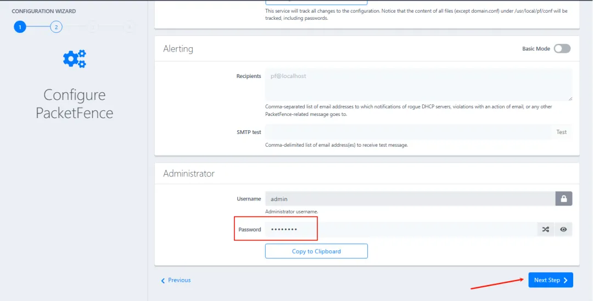Click the Recipients label
Image resolution: width=593 pixels, height=301 pixels.
click(249, 76)
